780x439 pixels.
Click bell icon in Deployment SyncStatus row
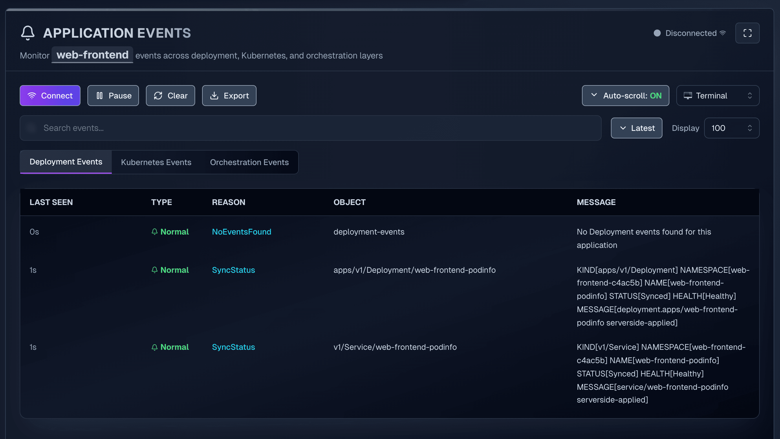[154, 270]
